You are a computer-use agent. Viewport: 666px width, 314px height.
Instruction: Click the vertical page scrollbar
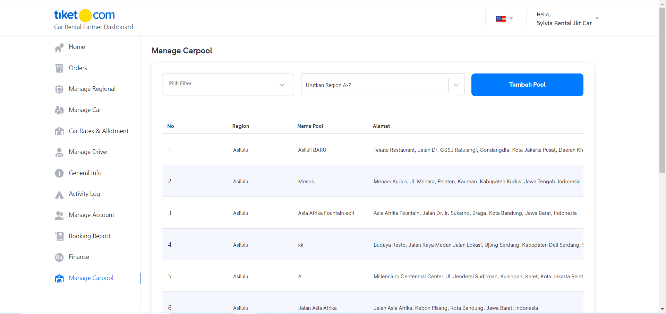[662, 104]
